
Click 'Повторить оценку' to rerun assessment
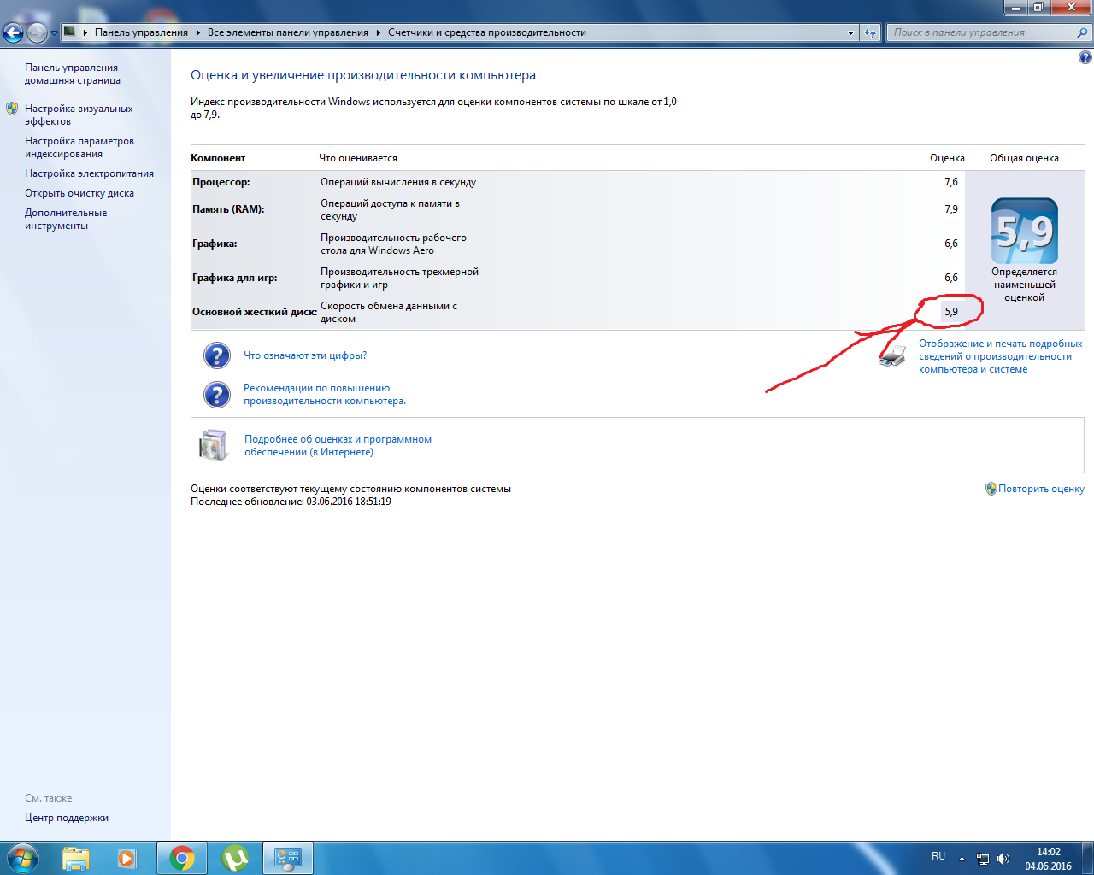[x=1041, y=489]
